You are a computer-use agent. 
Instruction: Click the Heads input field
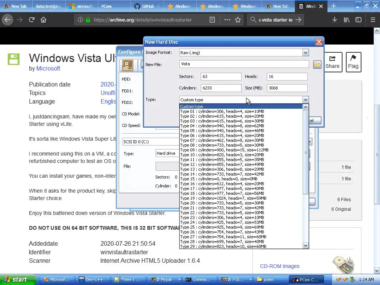pos(287,76)
